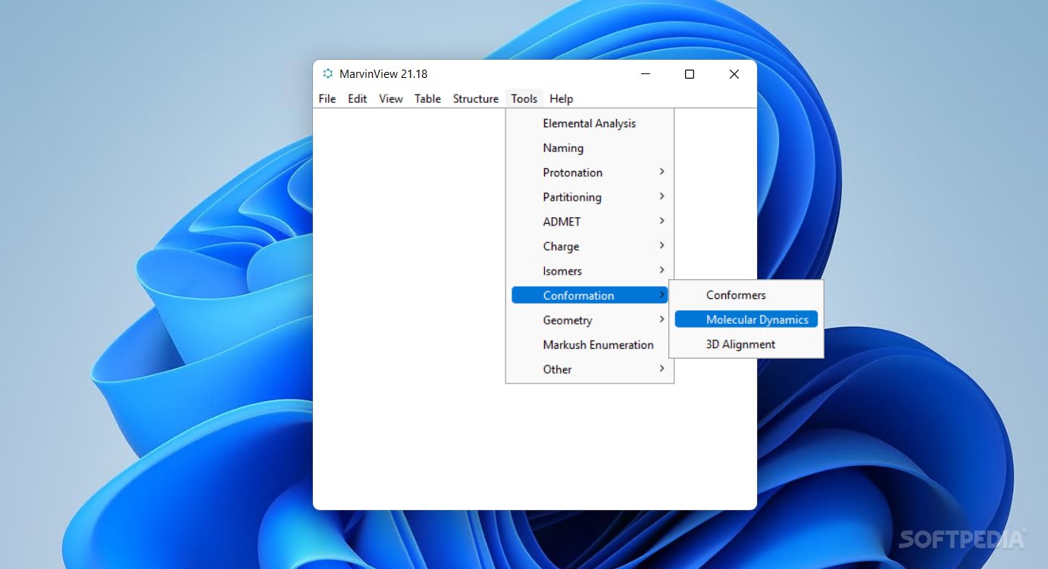Open the Geometry submenu
Viewport: 1048px width, 569px height.
[590, 320]
